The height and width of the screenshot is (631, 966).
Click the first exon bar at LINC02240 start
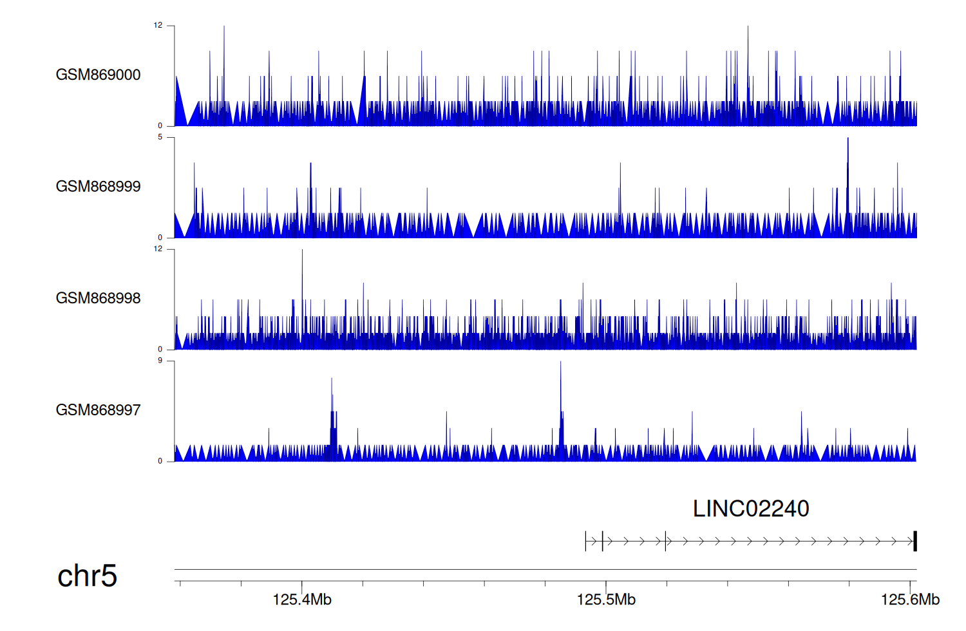tap(585, 542)
